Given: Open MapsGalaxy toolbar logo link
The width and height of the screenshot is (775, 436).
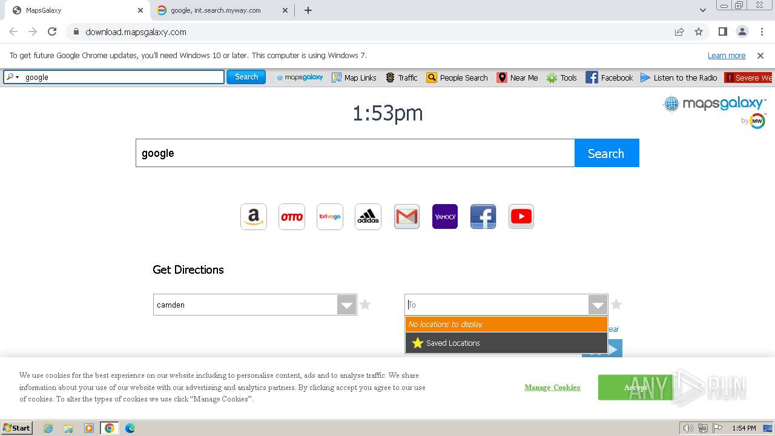Looking at the screenshot, I should pyautogui.click(x=300, y=78).
